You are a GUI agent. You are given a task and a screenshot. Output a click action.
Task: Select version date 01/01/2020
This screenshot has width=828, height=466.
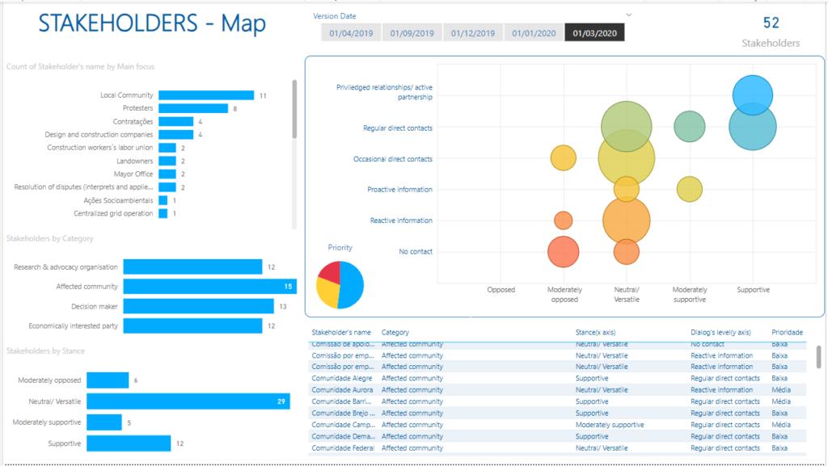click(x=534, y=32)
